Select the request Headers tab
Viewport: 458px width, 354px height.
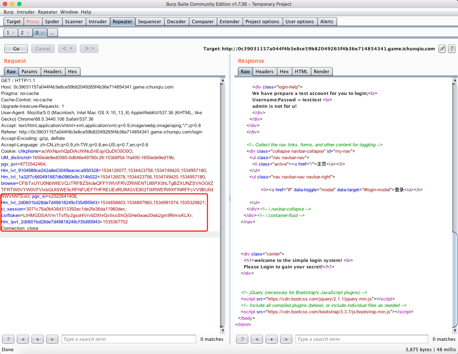[53, 71]
